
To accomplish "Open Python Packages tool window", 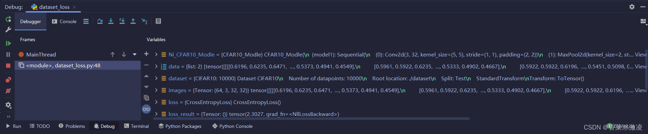I will [x=180, y=126].
